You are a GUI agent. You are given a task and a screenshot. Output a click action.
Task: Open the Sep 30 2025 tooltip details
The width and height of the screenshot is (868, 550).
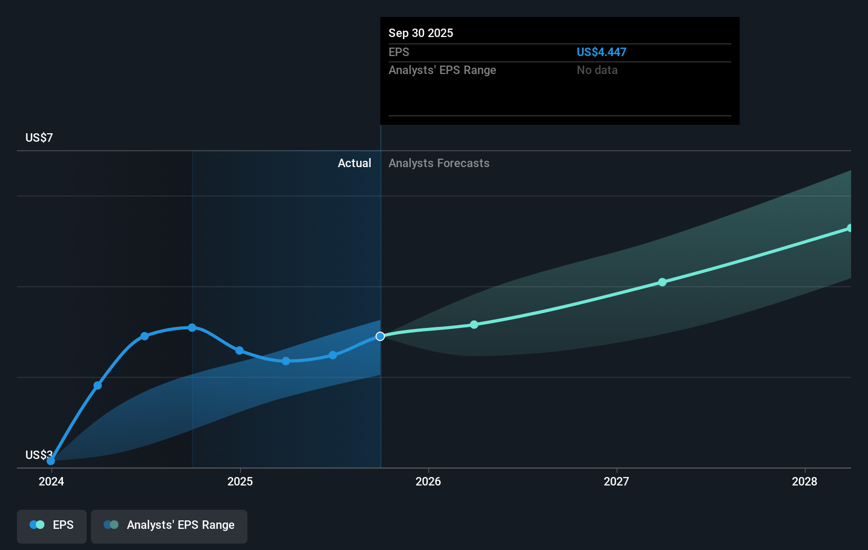(559, 70)
